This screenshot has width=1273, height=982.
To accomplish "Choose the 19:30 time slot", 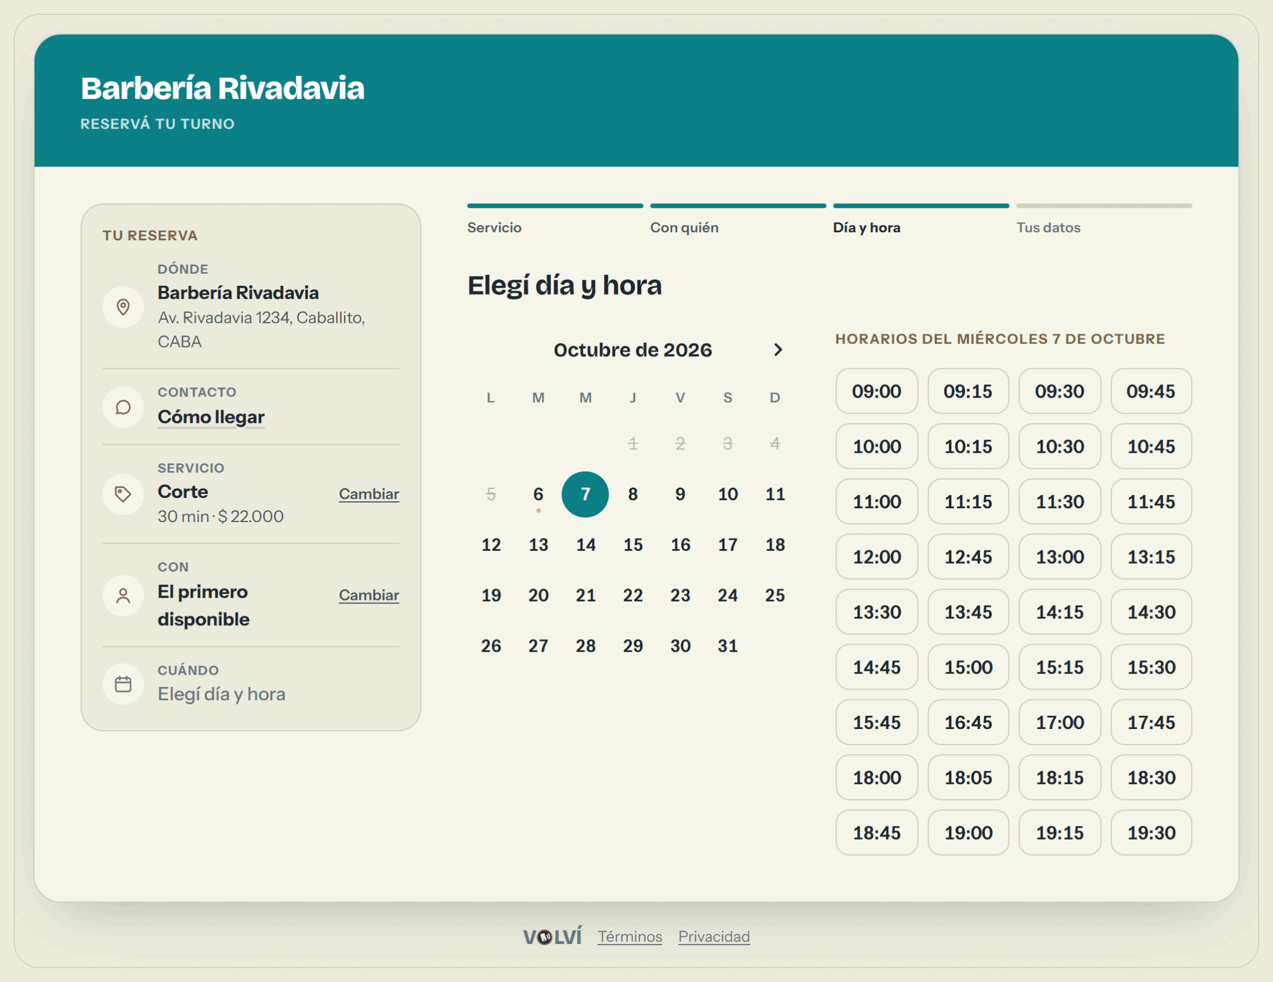I will click(x=1151, y=833).
